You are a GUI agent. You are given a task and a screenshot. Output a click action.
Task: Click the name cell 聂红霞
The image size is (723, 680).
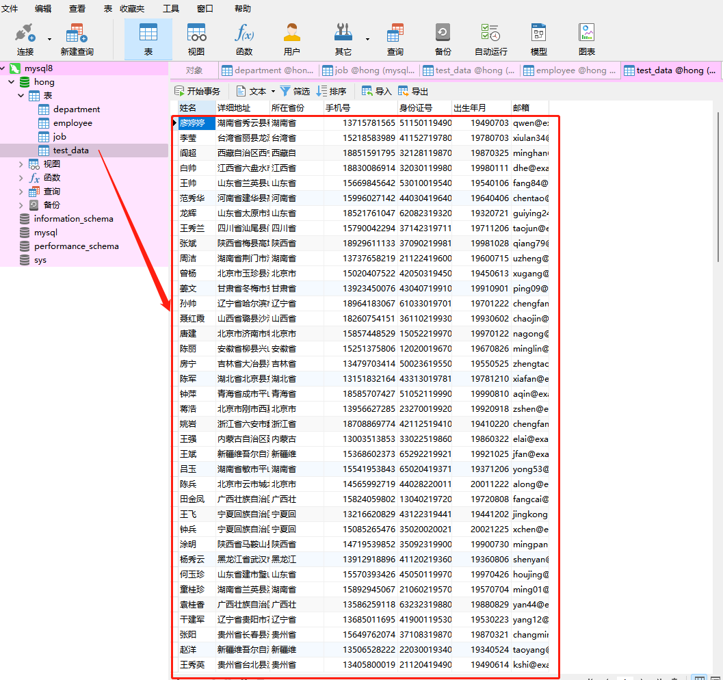(x=197, y=319)
